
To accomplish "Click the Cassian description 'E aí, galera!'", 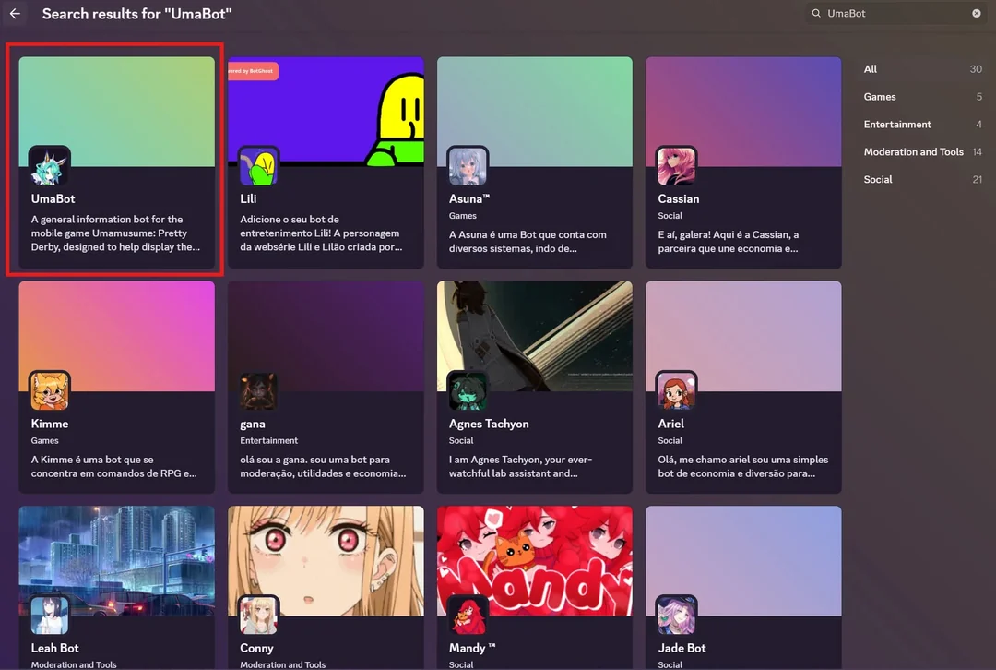I will [x=729, y=242].
